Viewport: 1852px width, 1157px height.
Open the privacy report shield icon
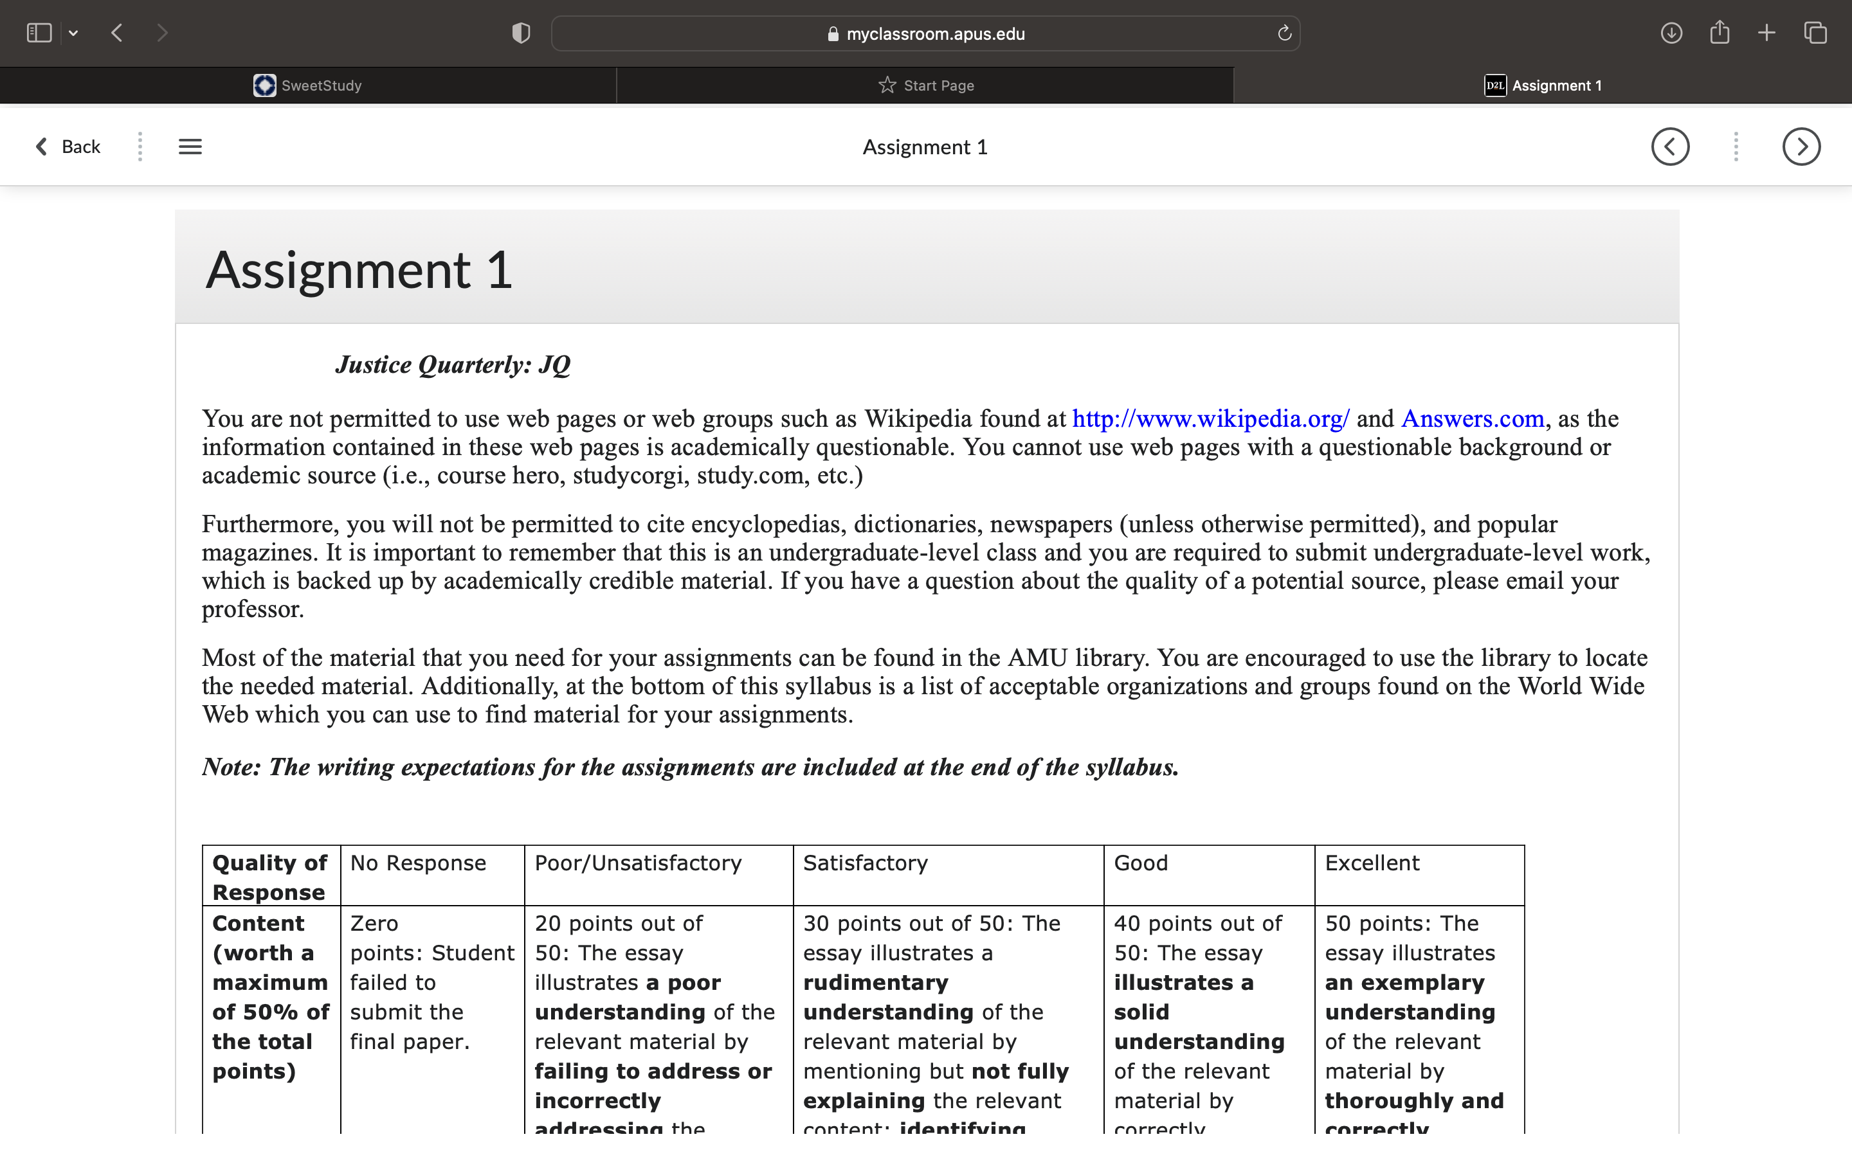521,33
